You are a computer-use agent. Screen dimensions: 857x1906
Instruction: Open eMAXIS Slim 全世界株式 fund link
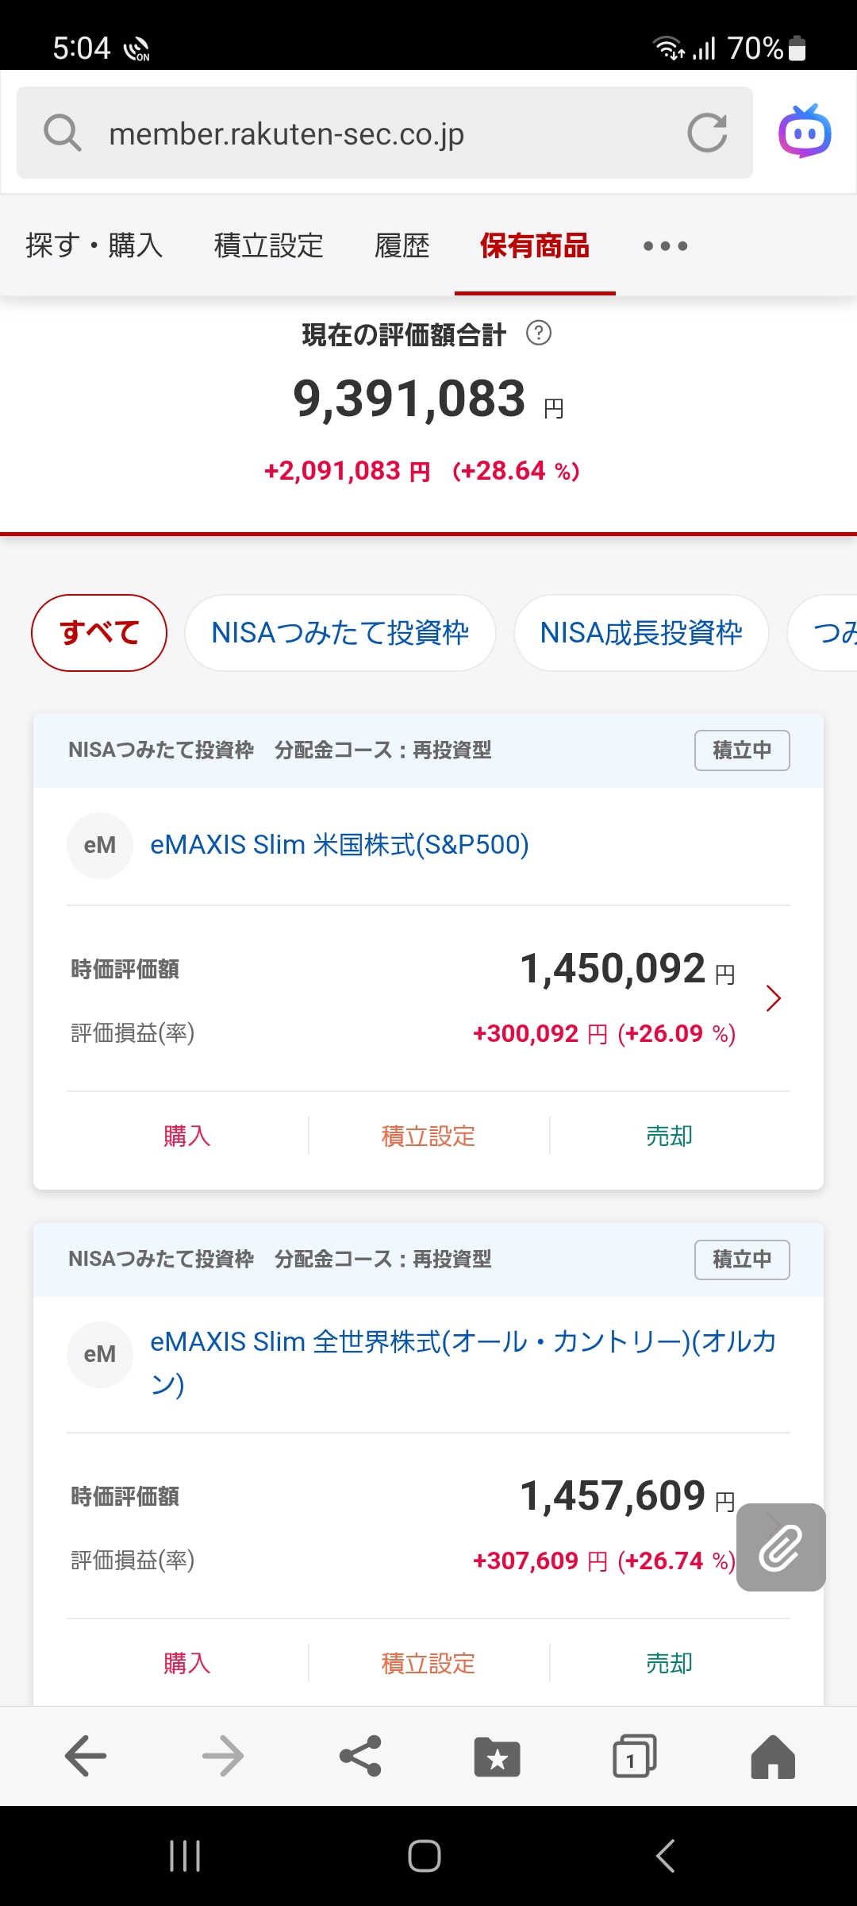click(x=463, y=1362)
